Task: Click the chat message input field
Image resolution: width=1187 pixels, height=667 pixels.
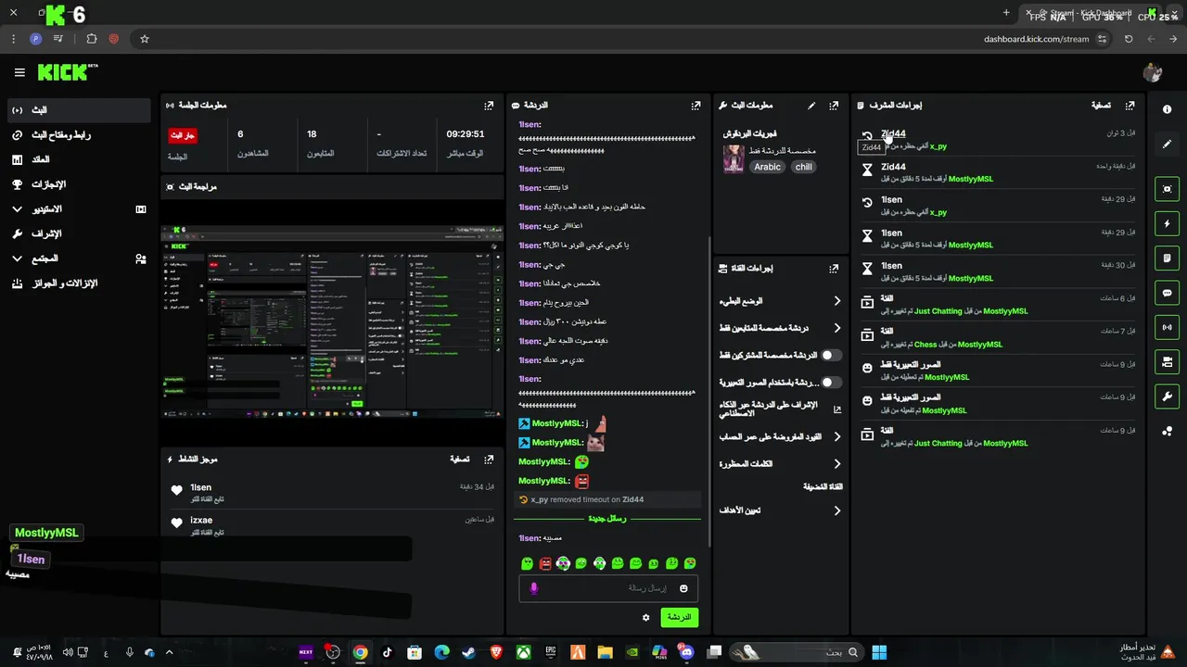Action: [x=608, y=588]
